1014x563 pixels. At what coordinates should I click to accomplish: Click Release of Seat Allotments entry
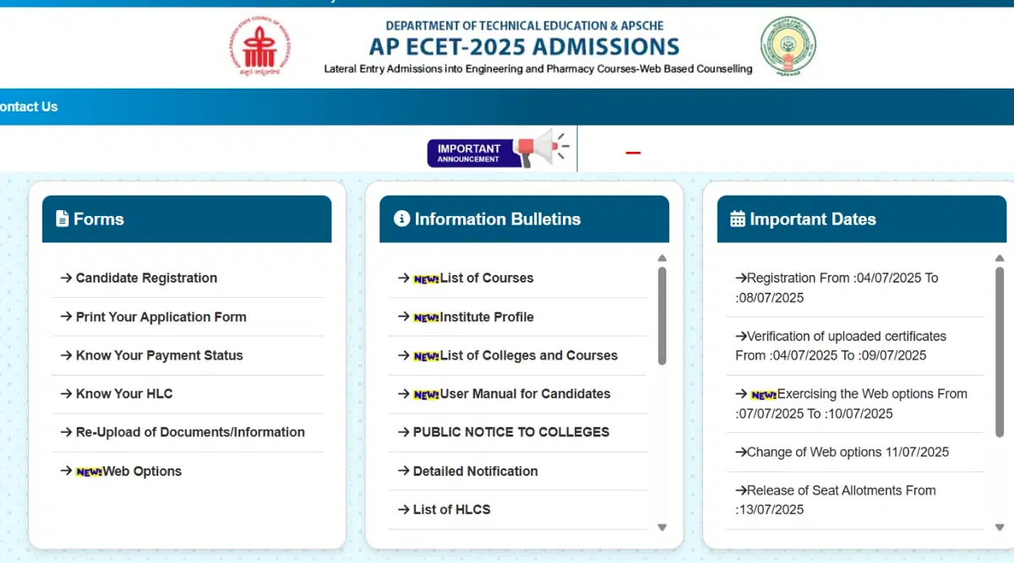(x=835, y=500)
